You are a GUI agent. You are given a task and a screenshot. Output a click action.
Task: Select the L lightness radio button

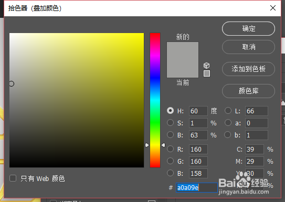pyautogui.click(x=228, y=111)
